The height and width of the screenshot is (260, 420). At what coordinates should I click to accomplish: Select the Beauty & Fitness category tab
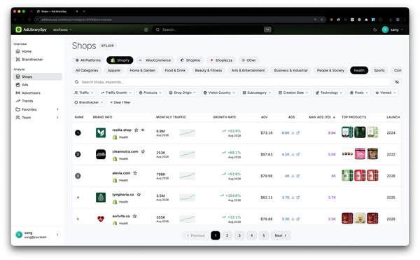(x=209, y=70)
